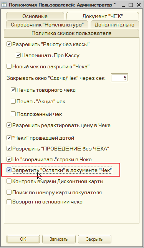Viewport: 144px width, 248px height.
Task: Go to the Дополнительно tab
Action: [114, 25]
